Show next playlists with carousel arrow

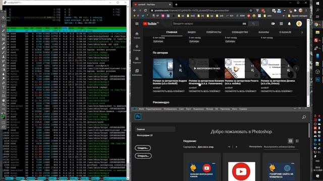(x=296, y=68)
